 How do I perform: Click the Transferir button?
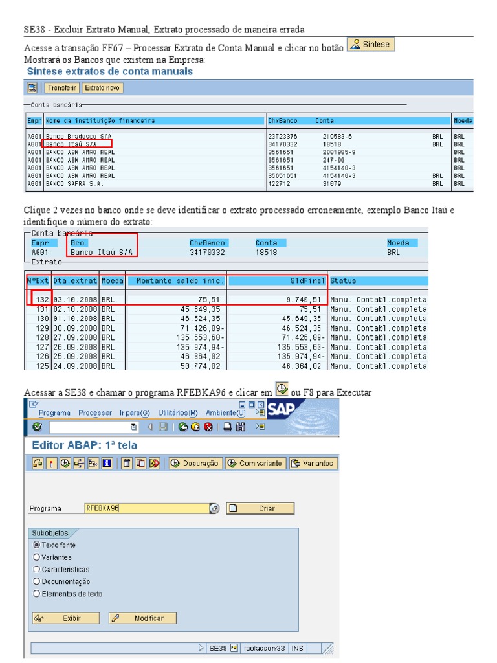[62, 88]
